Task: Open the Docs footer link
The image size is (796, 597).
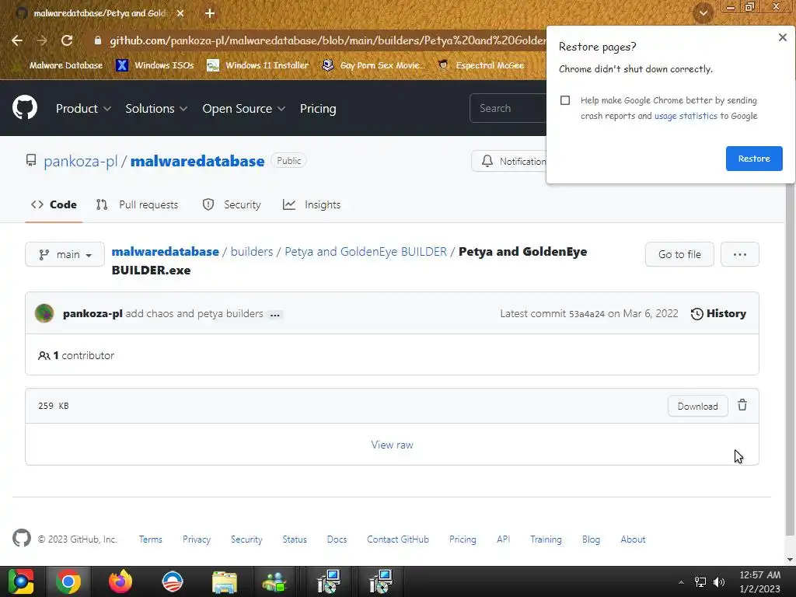Action: [x=337, y=539]
